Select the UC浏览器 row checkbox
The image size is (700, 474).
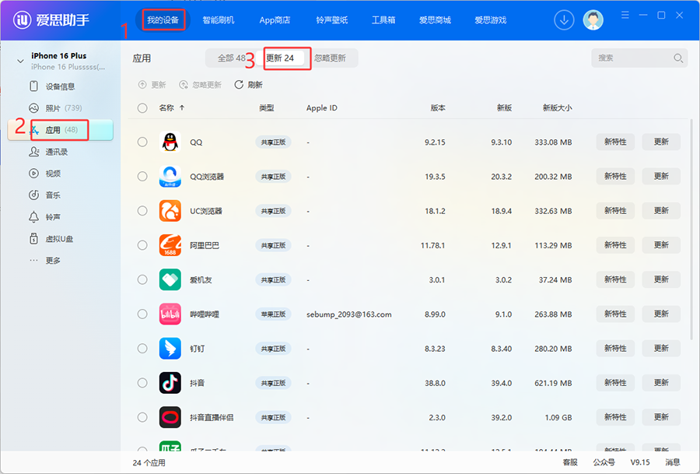(142, 211)
